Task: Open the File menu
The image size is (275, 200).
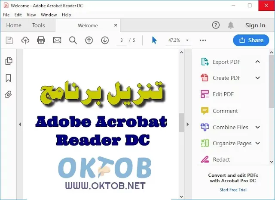Action: tap(6, 15)
